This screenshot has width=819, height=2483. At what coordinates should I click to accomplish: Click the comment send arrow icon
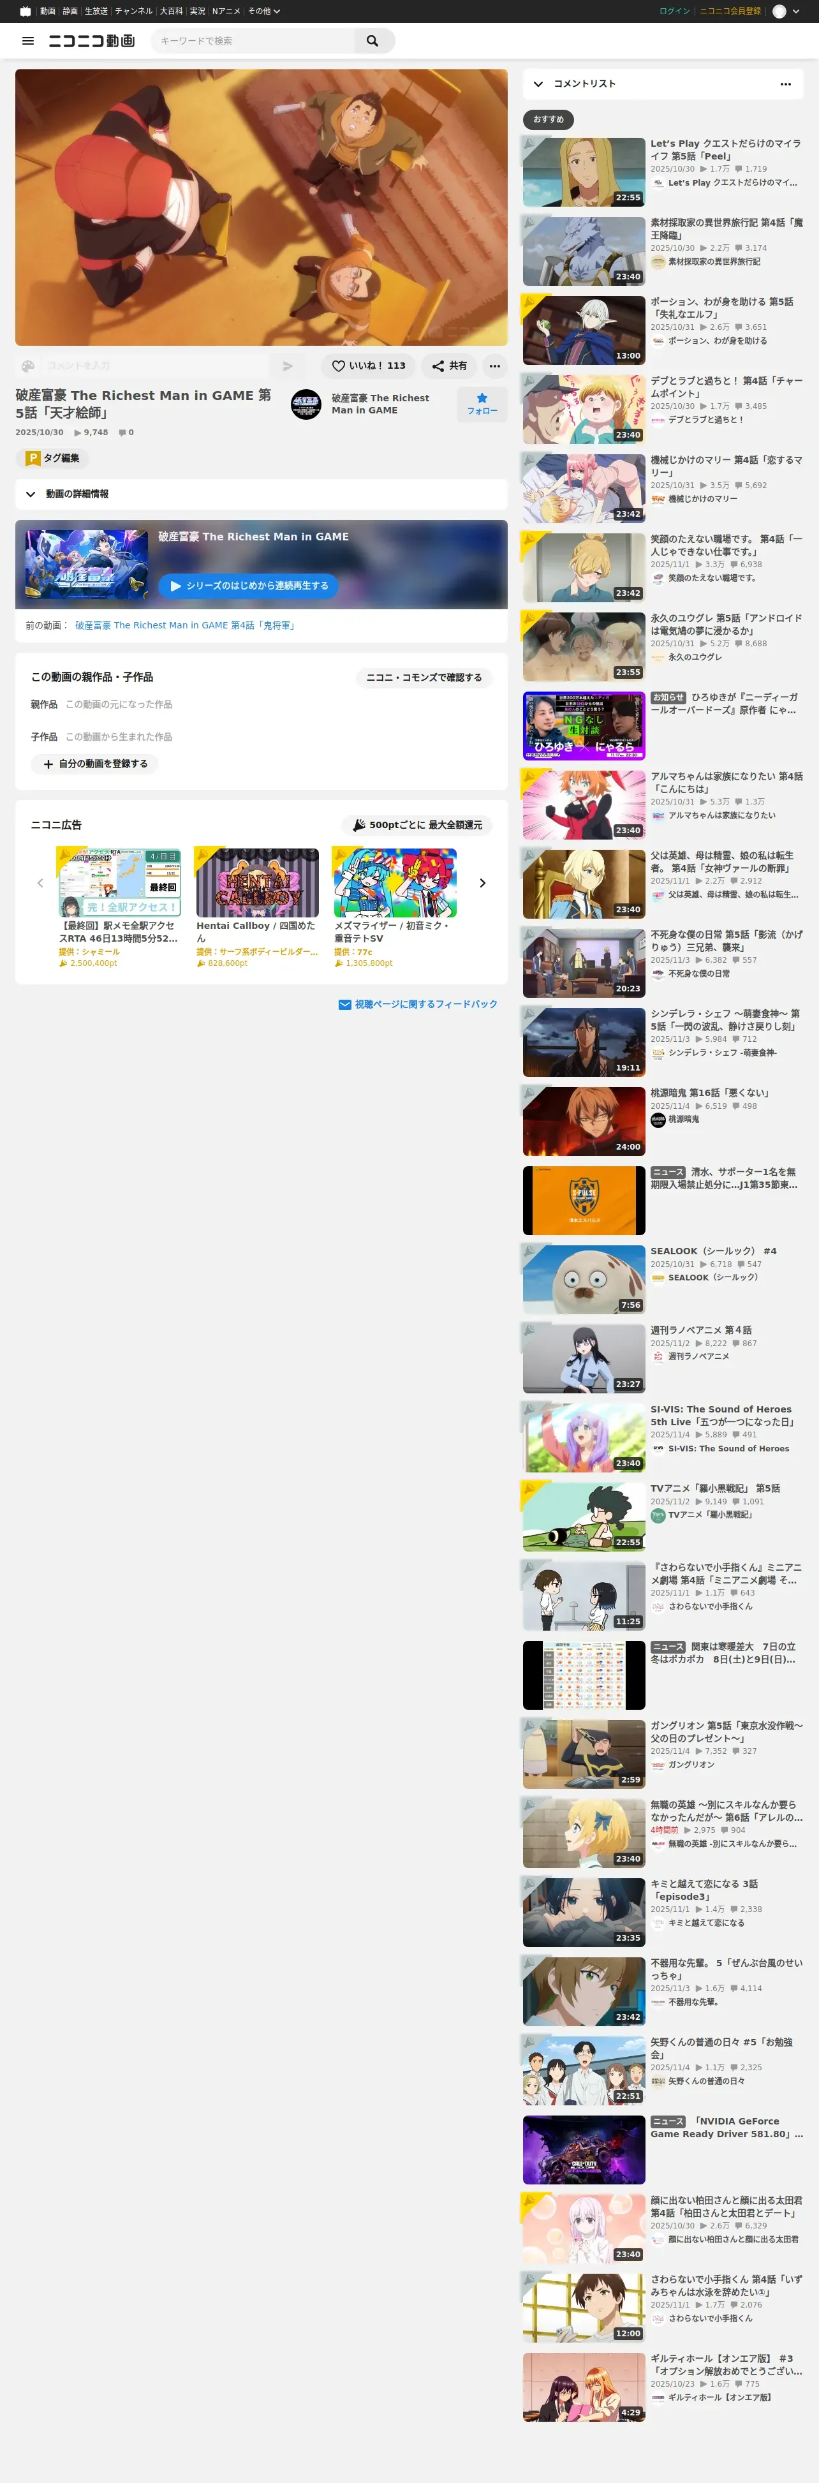[x=287, y=366]
